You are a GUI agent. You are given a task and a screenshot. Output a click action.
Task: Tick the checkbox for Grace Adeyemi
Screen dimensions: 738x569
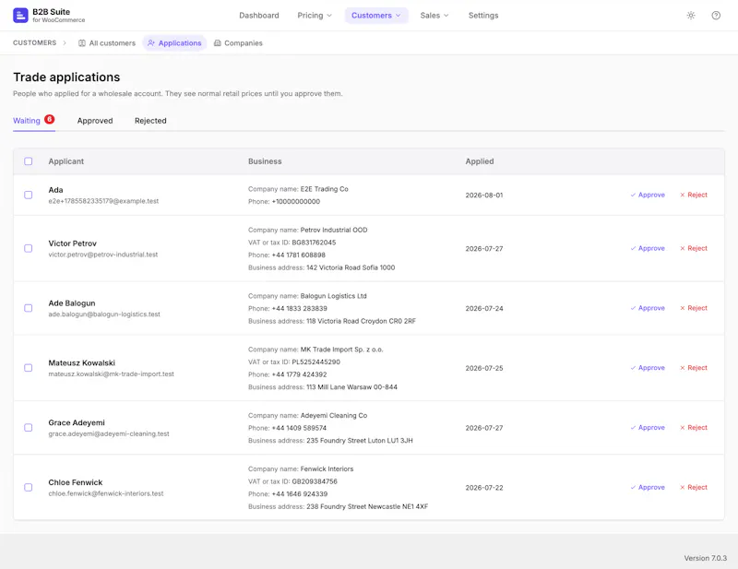coord(29,427)
